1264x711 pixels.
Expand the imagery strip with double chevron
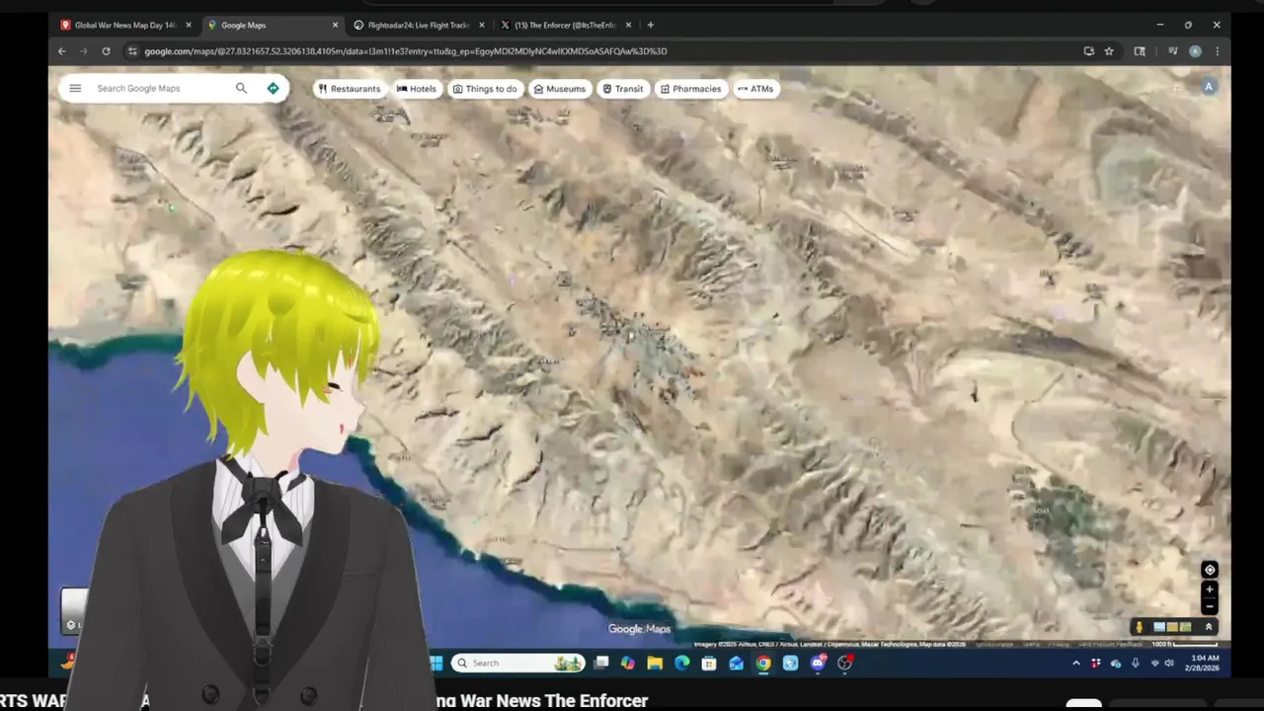pyautogui.click(x=1208, y=627)
